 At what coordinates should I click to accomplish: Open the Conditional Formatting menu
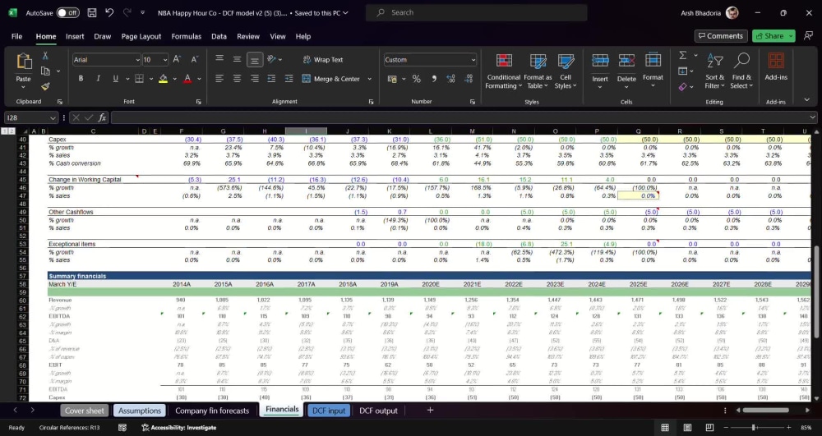point(503,71)
